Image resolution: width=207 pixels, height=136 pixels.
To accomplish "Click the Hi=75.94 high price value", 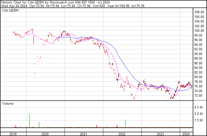I will tap(53, 6).
